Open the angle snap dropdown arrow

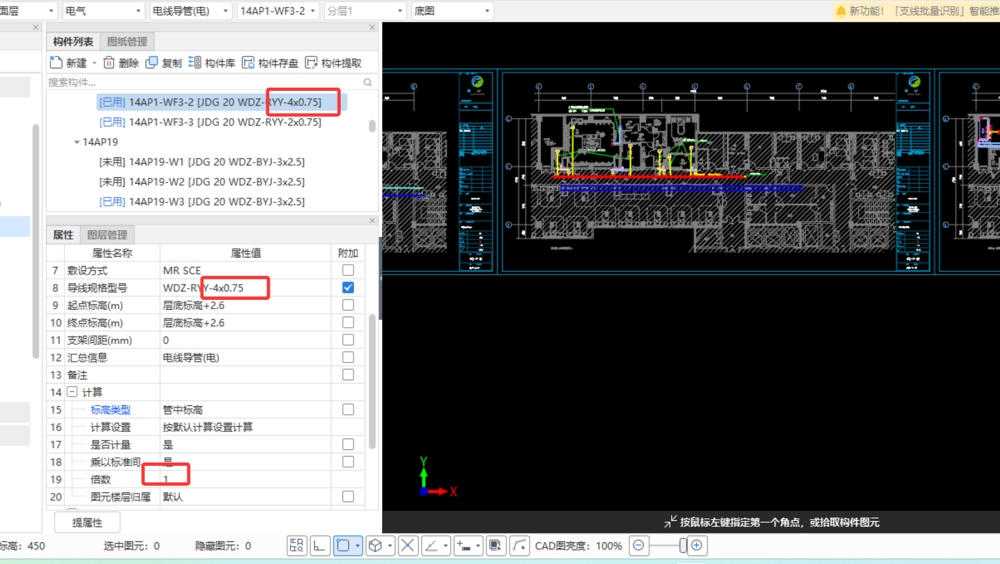pos(446,545)
